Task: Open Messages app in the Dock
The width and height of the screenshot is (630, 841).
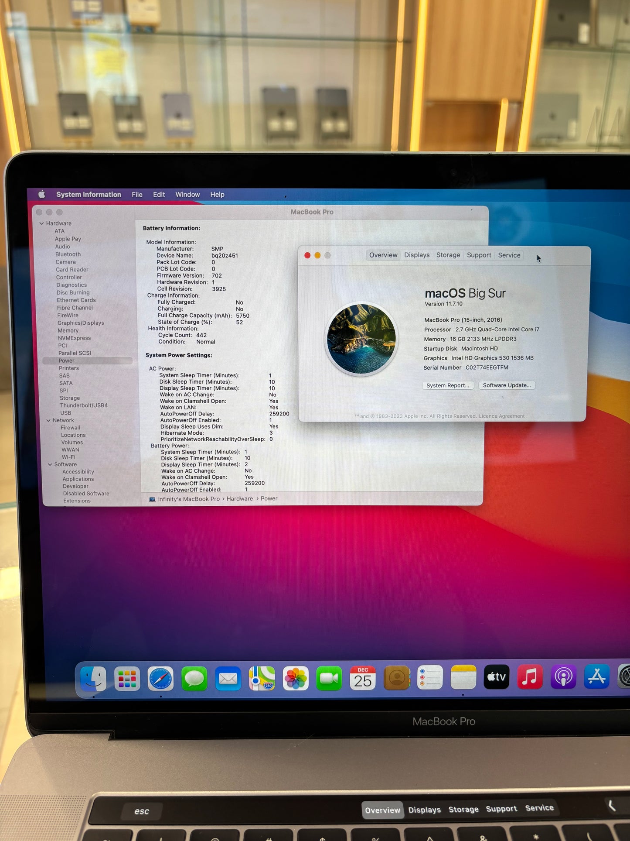Action: [x=194, y=679]
